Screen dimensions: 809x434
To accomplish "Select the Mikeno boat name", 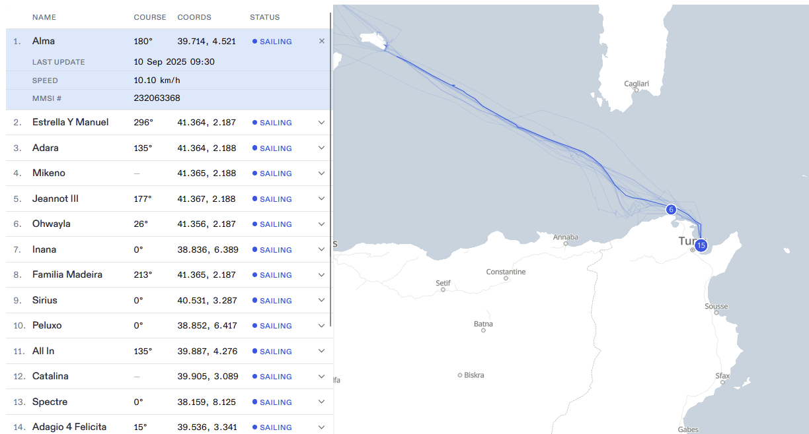I will [49, 173].
